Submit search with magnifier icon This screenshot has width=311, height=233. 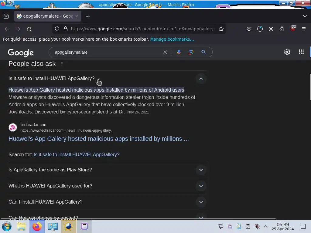[203, 52]
